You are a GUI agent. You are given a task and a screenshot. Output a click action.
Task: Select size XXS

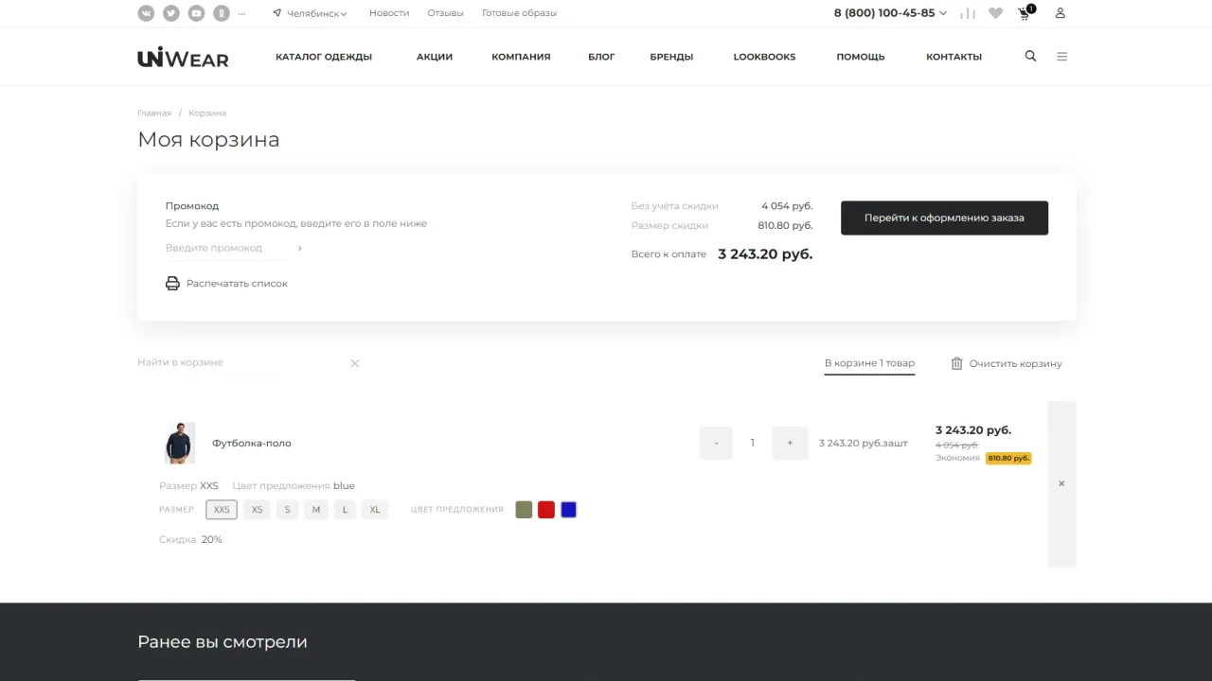point(222,510)
